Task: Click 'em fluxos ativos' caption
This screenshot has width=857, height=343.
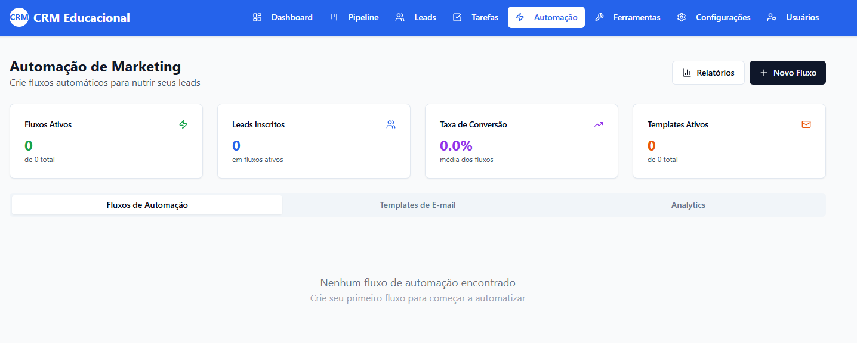Action: pyautogui.click(x=258, y=160)
